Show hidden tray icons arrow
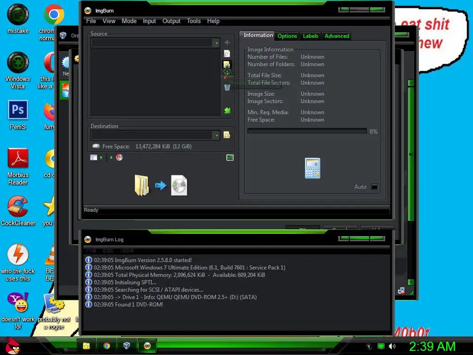Screen dimensions: 473x355 coord(369,346)
